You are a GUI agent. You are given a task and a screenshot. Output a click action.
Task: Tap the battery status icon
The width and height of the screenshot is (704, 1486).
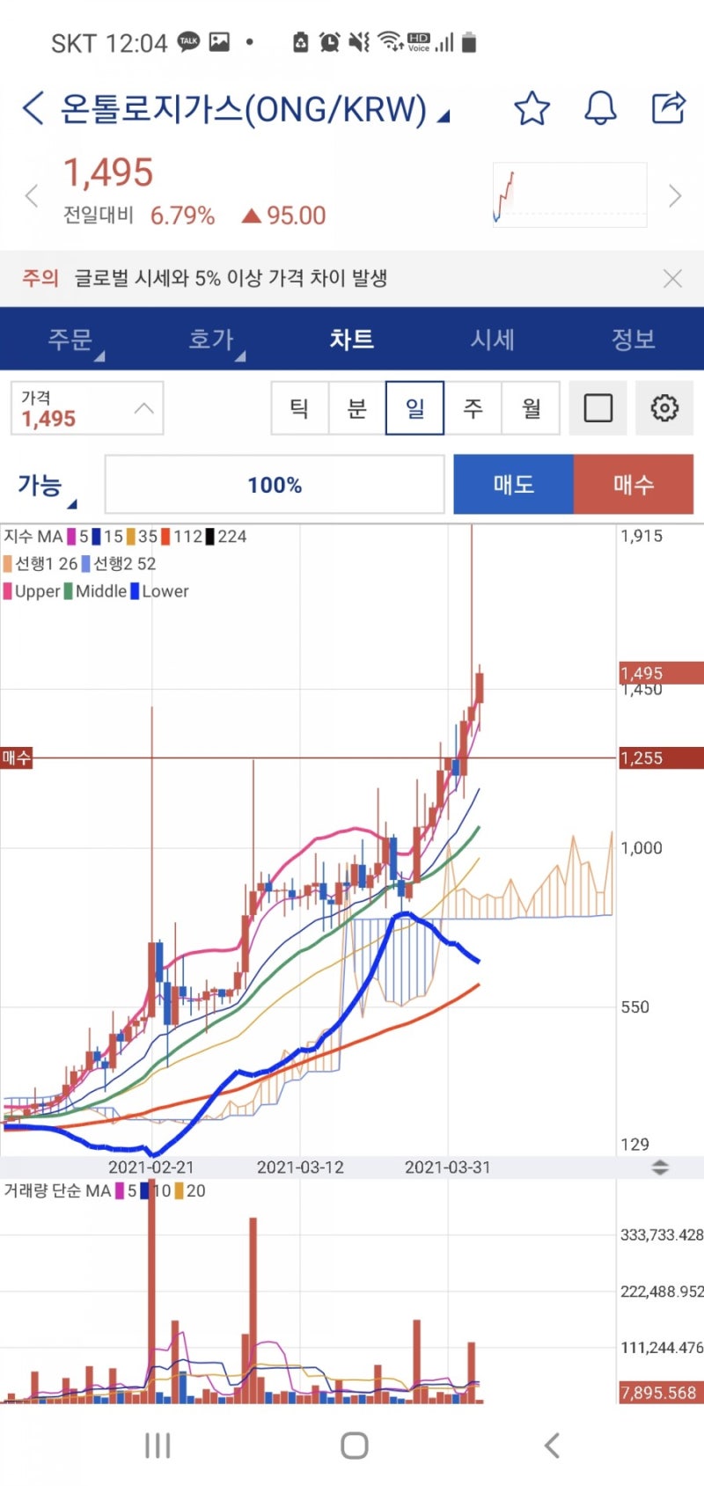469,41
